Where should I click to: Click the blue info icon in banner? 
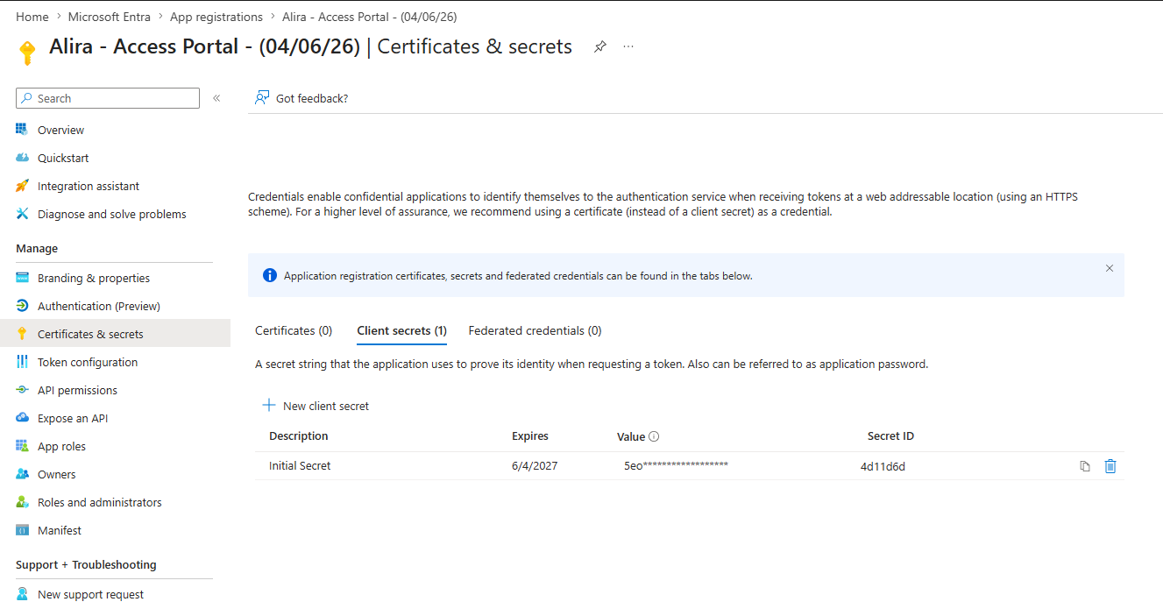(x=270, y=275)
